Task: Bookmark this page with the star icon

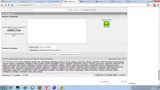Action: 150,5
